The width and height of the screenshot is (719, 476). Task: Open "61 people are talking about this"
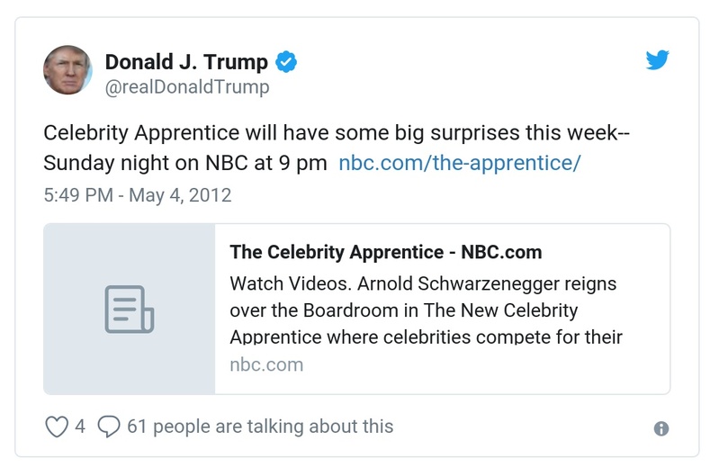(260, 427)
